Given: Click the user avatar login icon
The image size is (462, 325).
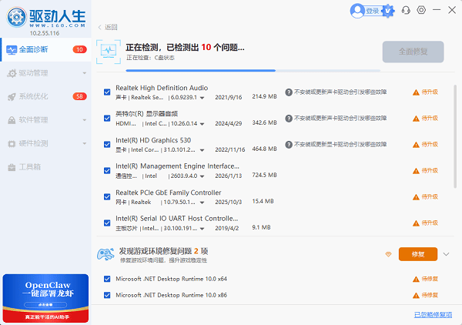Looking at the screenshot, I should click(357, 11).
